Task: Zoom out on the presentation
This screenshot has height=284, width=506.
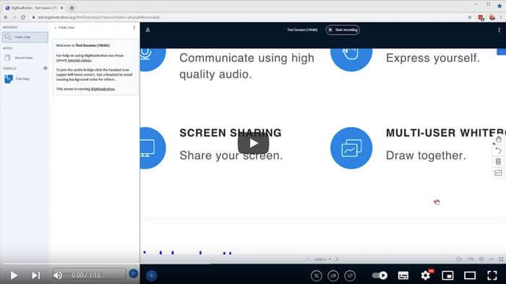Action: tap(458, 259)
